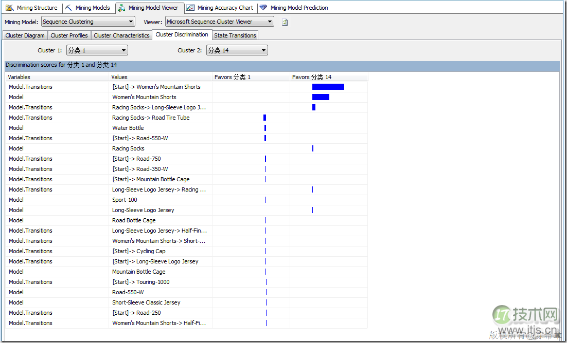This screenshot has width=567, height=343.
Task: Select the Water Bottle row
Action: pyautogui.click(x=128, y=128)
